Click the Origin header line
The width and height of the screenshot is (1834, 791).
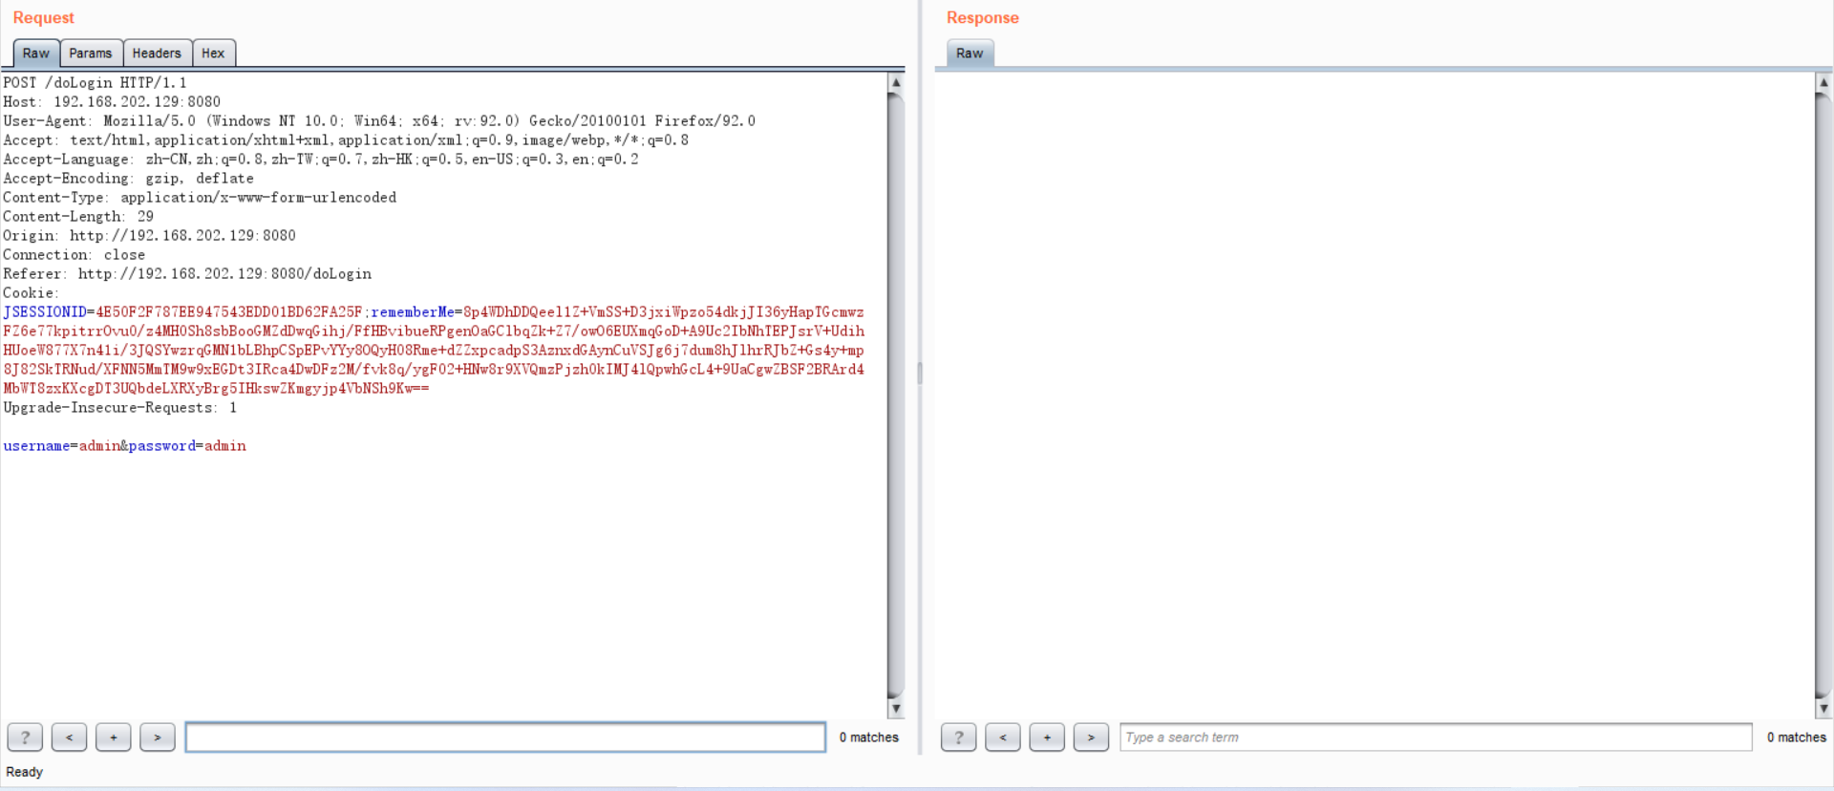point(149,236)
